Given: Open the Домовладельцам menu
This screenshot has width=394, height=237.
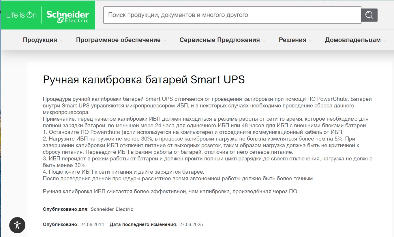Looking at the screenshot, I should (x=353, y=40).
